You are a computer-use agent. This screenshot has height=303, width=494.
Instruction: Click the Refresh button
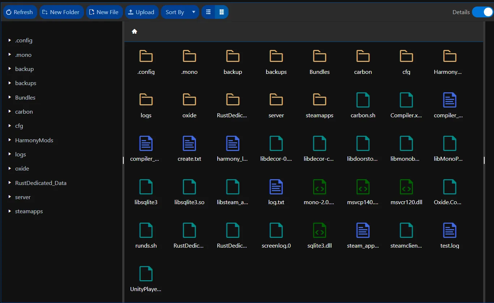point(20,12)
